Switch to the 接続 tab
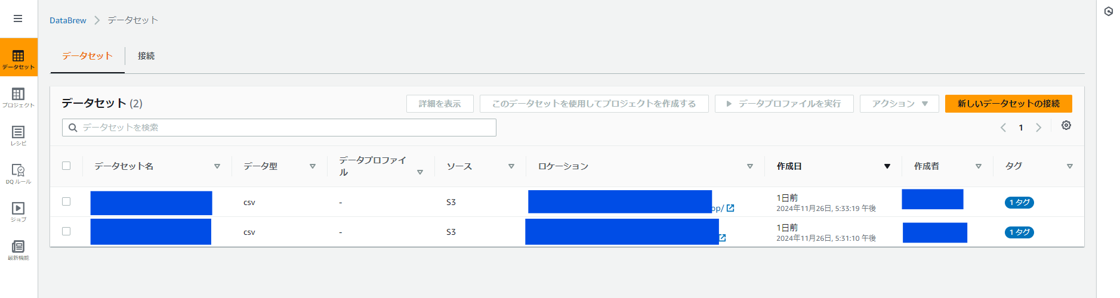The height and width of the screenshot is (298, 1120). point(146,56)
